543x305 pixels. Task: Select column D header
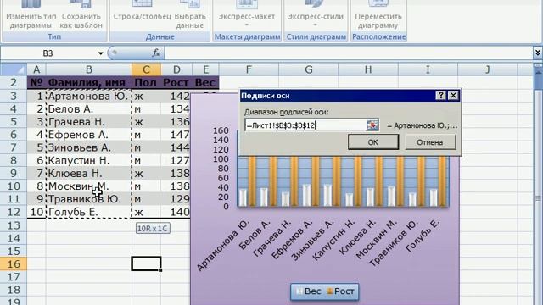coord(176,69)
